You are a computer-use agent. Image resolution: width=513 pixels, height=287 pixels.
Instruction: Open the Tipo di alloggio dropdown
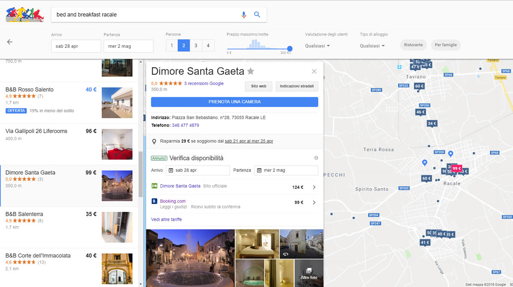click(x=372, y=46)
